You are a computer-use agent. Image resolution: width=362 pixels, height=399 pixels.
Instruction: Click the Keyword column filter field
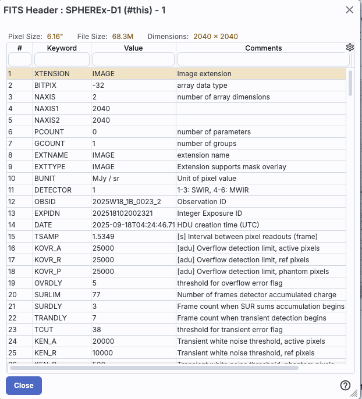(62, 59)
